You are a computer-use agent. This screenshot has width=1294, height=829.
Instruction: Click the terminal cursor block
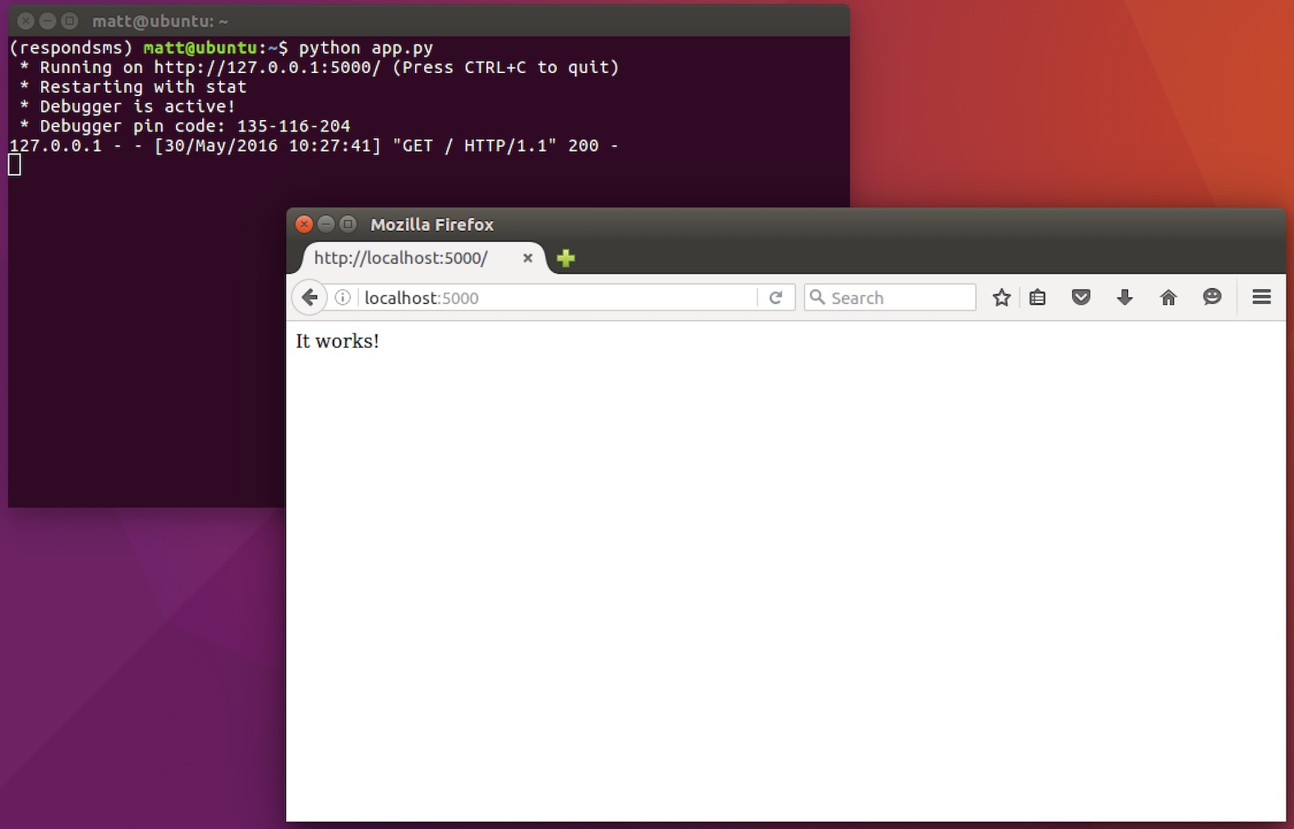point(15,165)
